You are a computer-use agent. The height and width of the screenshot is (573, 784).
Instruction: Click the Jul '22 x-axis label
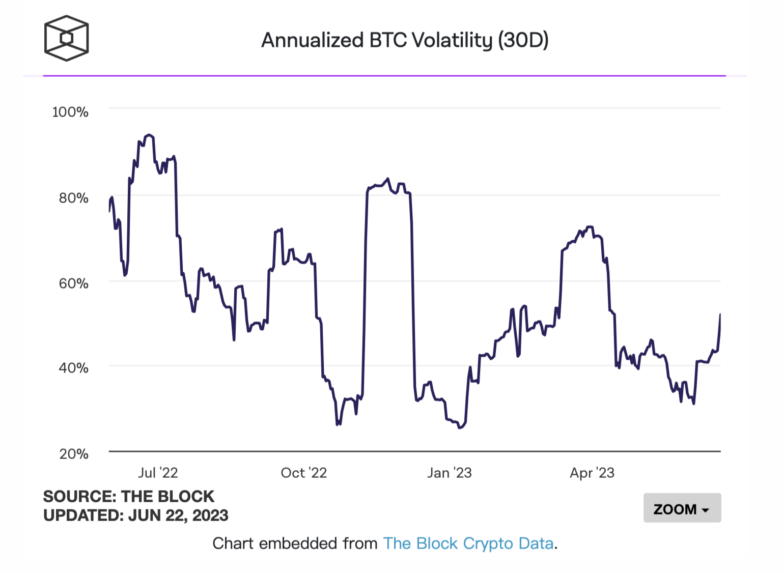[x=158, y=473]
